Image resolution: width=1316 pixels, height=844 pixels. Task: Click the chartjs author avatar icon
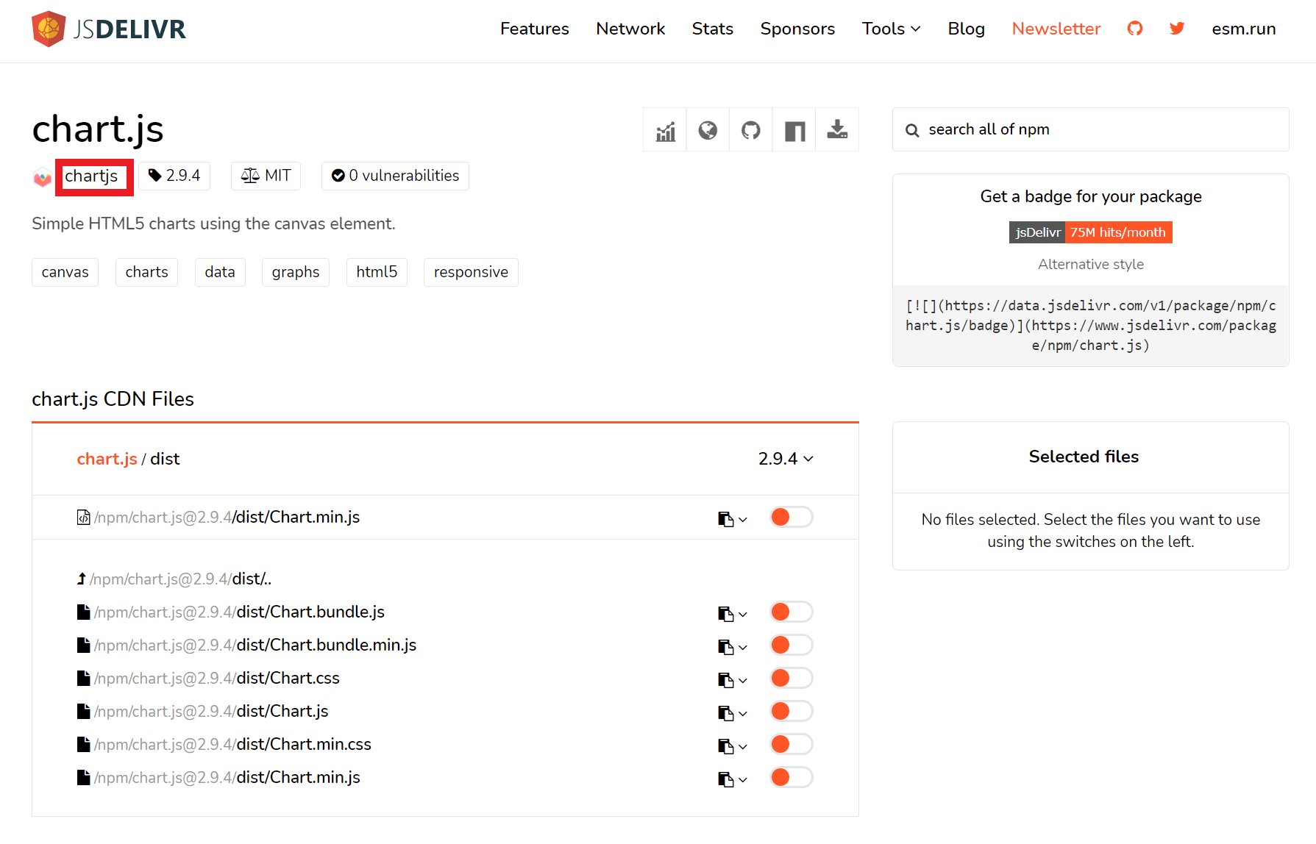coord(43,177)
